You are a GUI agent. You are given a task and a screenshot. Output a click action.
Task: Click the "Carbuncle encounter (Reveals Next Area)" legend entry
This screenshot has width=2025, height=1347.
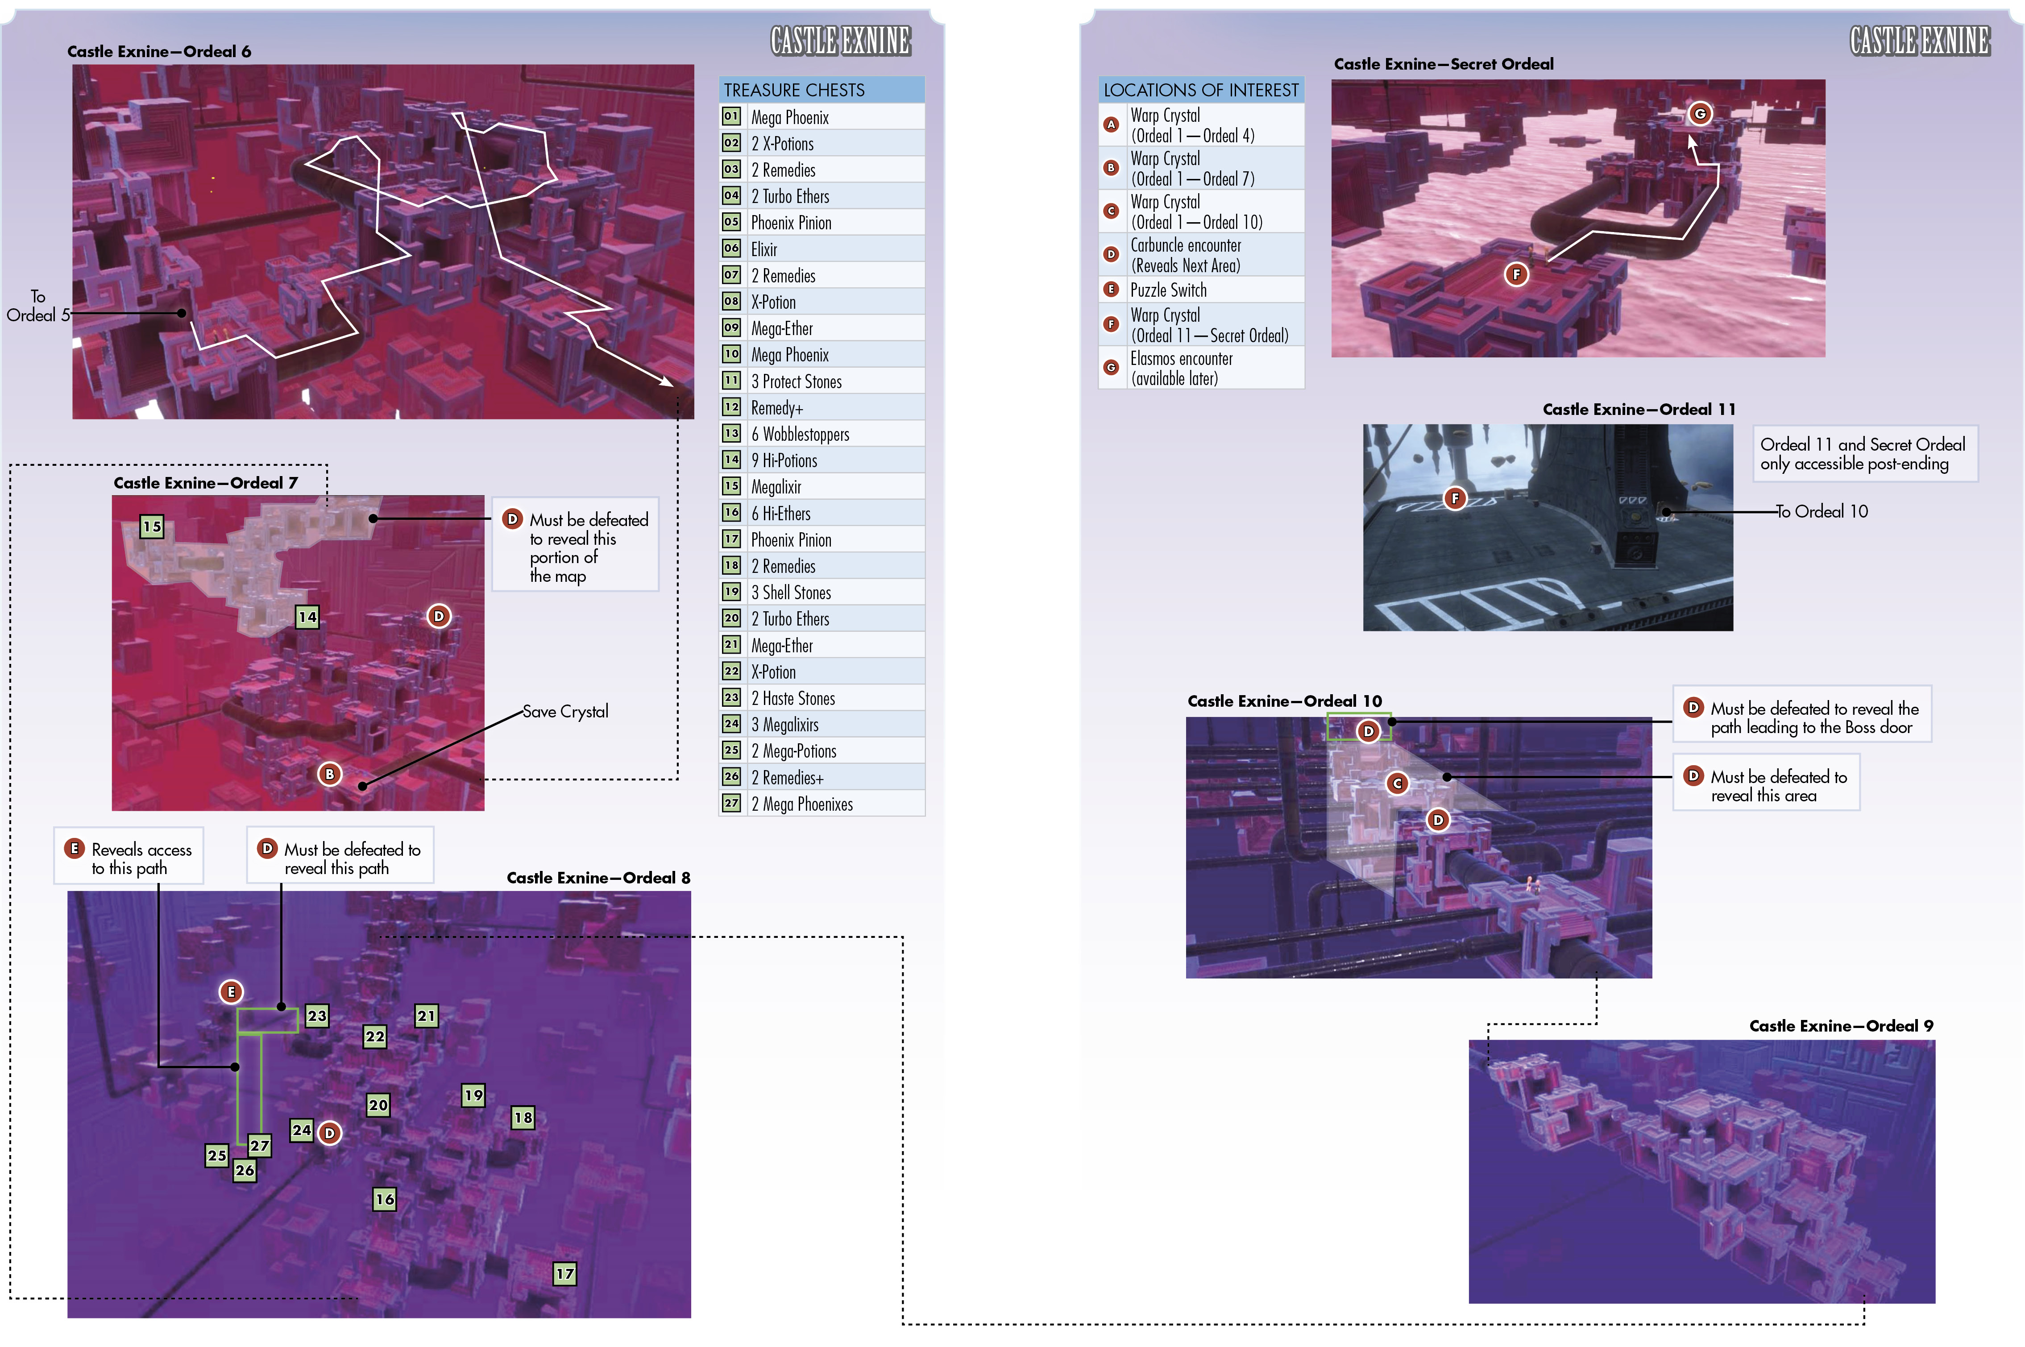pyautogui.click(x=1201, y=255)
